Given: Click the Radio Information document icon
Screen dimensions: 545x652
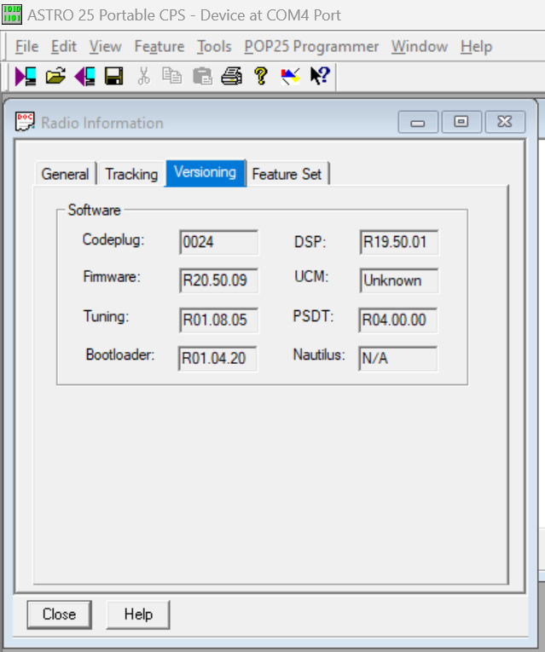Looking at the screenshot, I should pyautogui.click(x=25, y=122).
